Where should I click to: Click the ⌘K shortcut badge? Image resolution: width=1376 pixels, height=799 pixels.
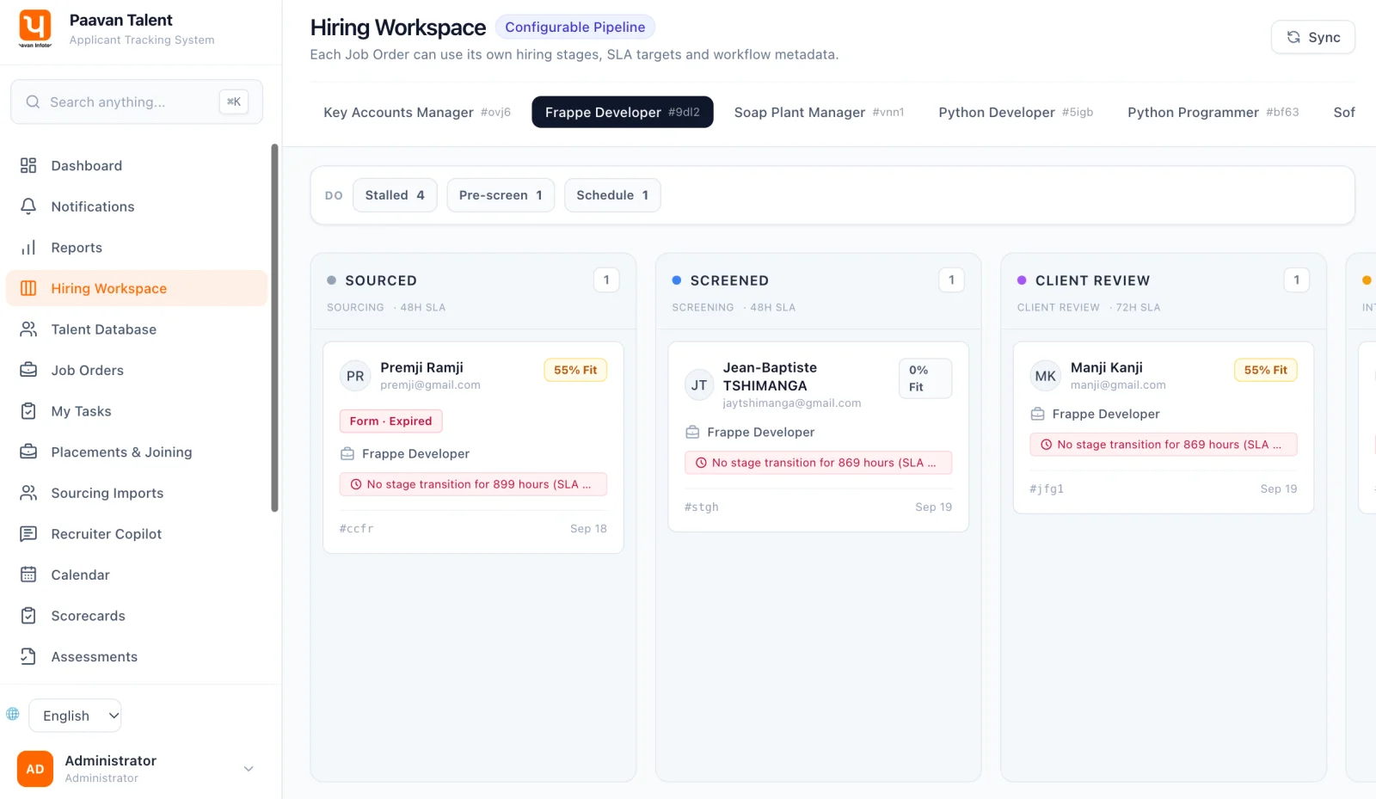pos(234,101)
